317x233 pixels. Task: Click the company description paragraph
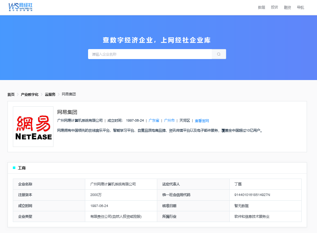[x=160, y=131]
